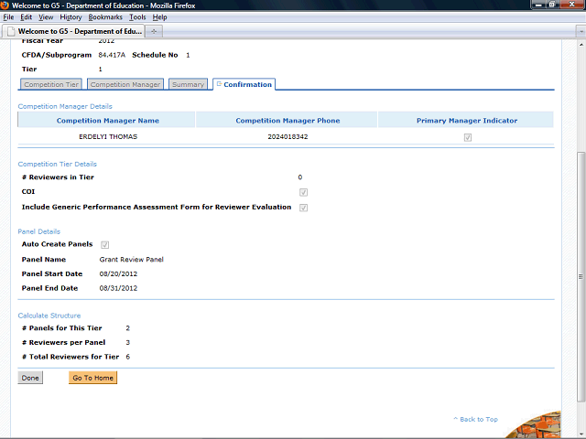Click the Firefox icon in title bar
Screen dimensions: 586x439
coord(4,5)
